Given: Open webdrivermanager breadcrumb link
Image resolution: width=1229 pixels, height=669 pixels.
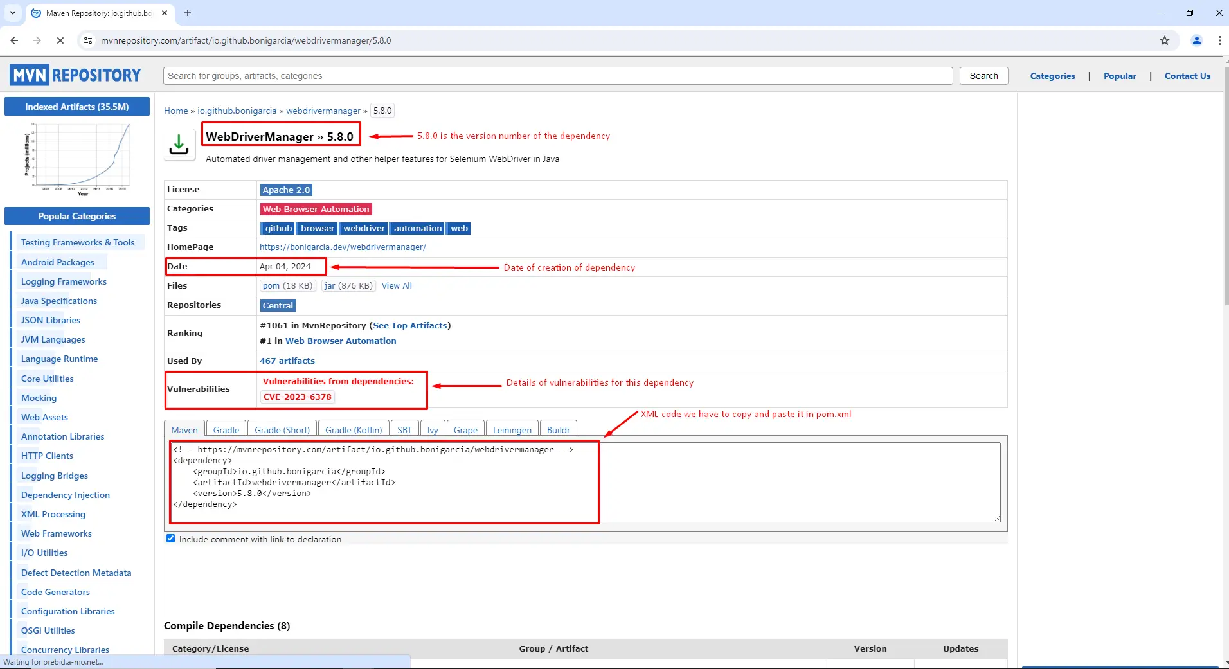Looking at the screenshot, I should pos(323,111).
